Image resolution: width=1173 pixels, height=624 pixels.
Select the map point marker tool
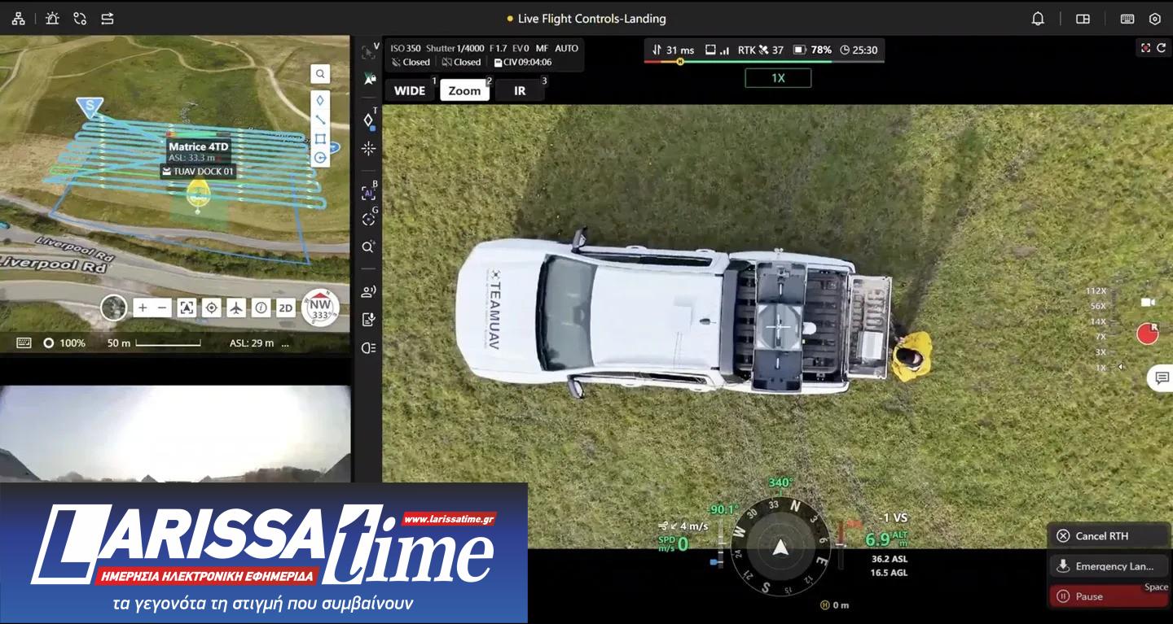tap(320, 100)
